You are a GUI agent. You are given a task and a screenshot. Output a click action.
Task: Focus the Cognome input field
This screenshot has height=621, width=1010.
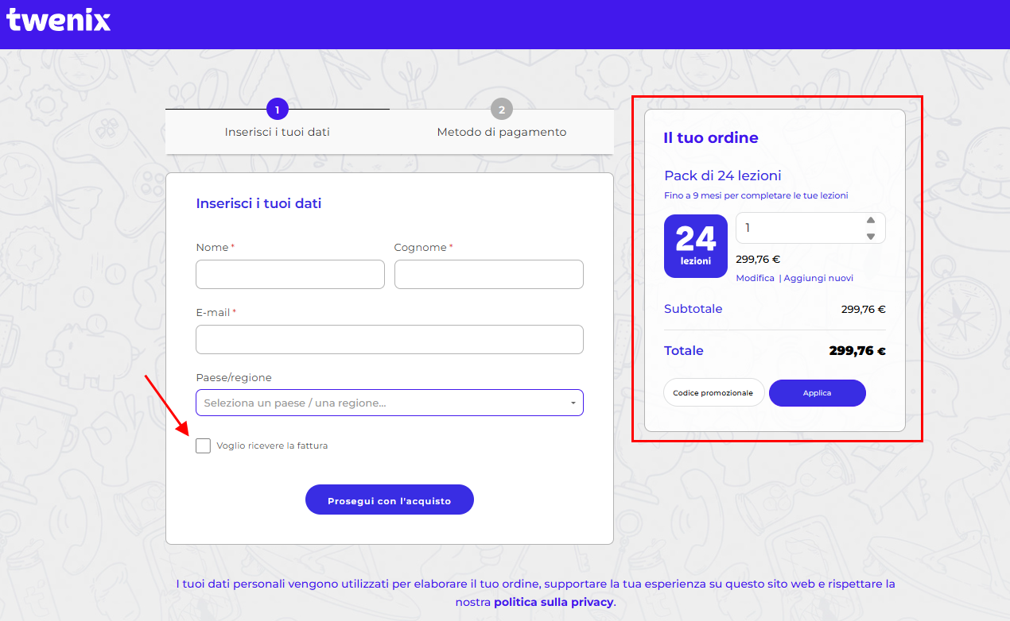coord(488,275)
